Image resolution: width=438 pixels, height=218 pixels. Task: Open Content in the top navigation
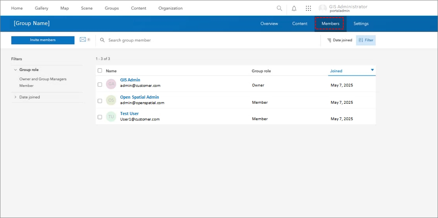coord(139,8)
